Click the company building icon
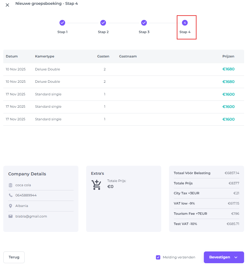 11,185
